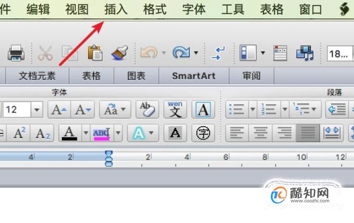Open the 字体 menu
Image resolution: width=354 pixels, height=223 pixels.
(x=194, y=9)
